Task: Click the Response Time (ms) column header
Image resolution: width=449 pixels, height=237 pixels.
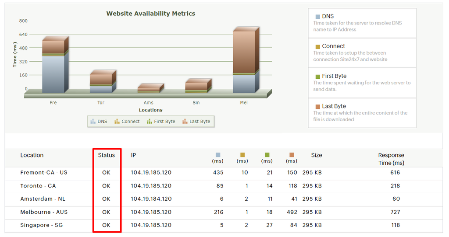Action: click(391, 159)
